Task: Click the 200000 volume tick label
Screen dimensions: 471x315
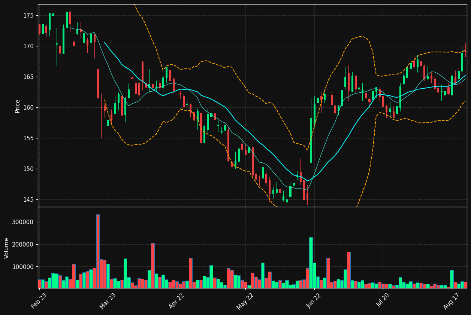Action: (x=23, y=244)
